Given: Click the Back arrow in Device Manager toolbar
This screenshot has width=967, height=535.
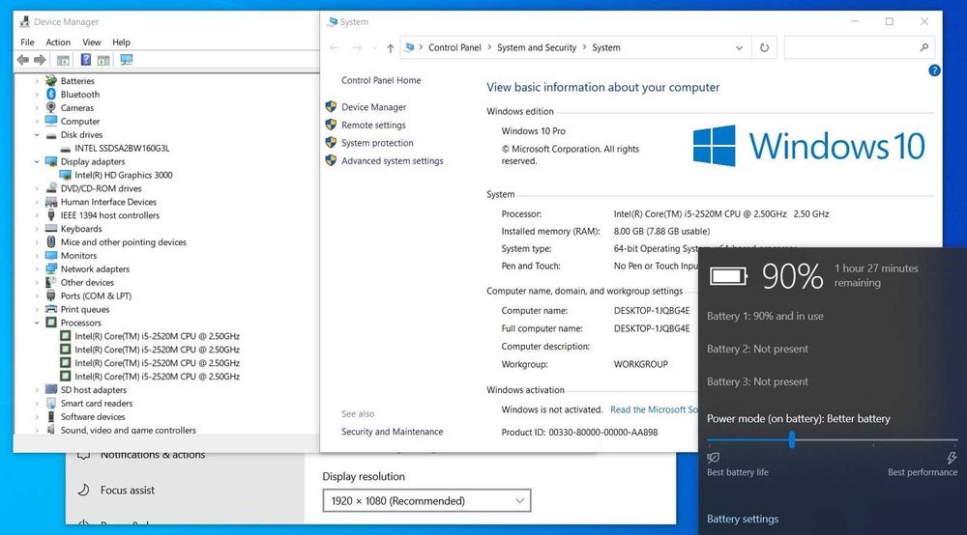Looking at the screenshot, I should click(23, 60).
